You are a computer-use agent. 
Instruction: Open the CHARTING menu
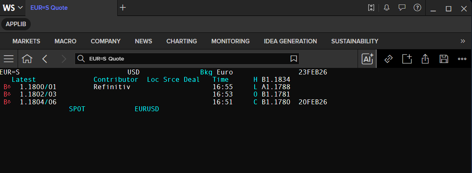click(x=182, y=41)
